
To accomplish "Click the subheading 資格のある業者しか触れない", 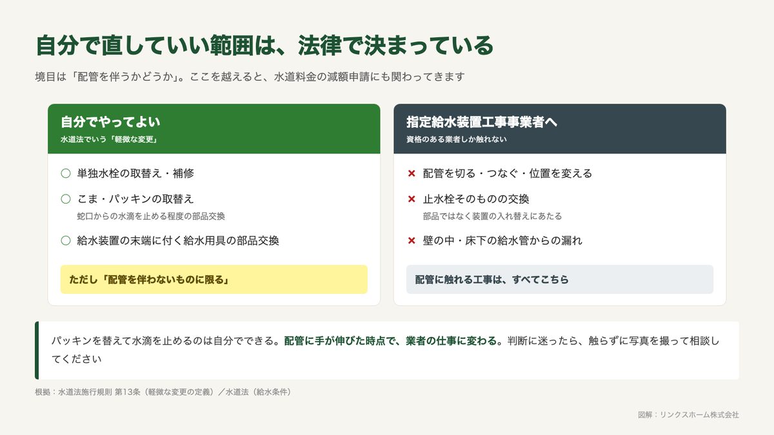I will [x=457, y=139].
